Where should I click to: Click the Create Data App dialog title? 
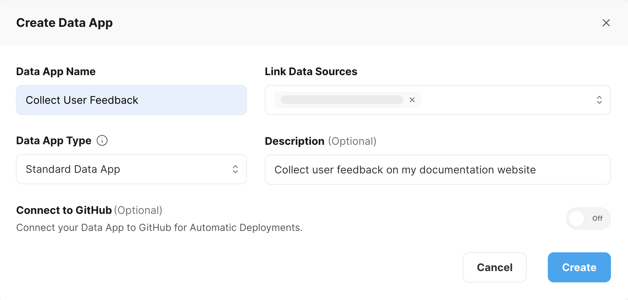click(64, 23)
